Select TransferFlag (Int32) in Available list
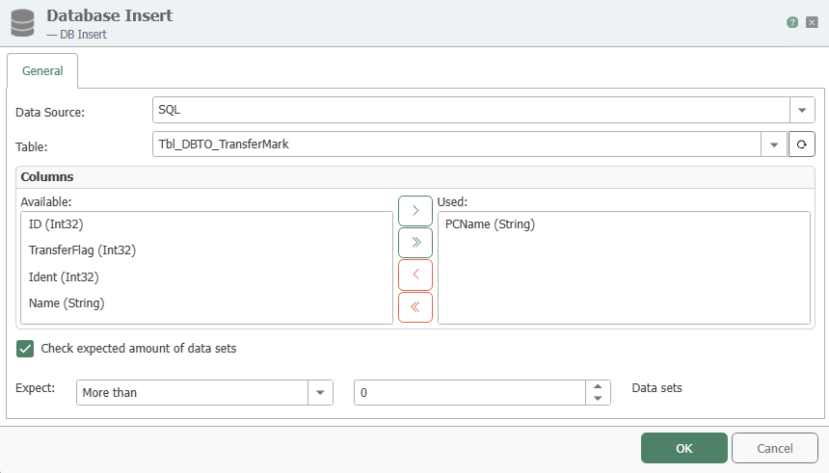Image resolution: width=829 pixels, height=473 pixels. [x=82, y=250]
